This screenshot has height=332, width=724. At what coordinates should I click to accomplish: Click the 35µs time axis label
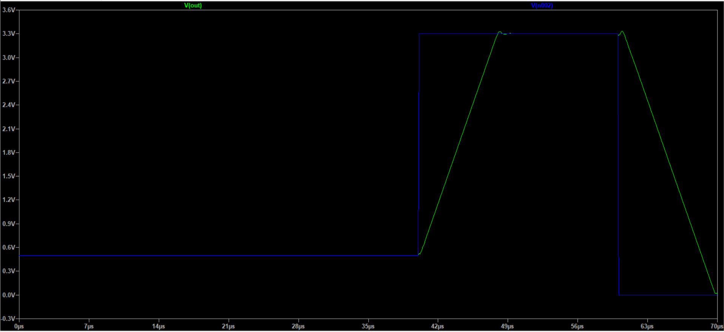pyautogui.click(x=368, y=326)
